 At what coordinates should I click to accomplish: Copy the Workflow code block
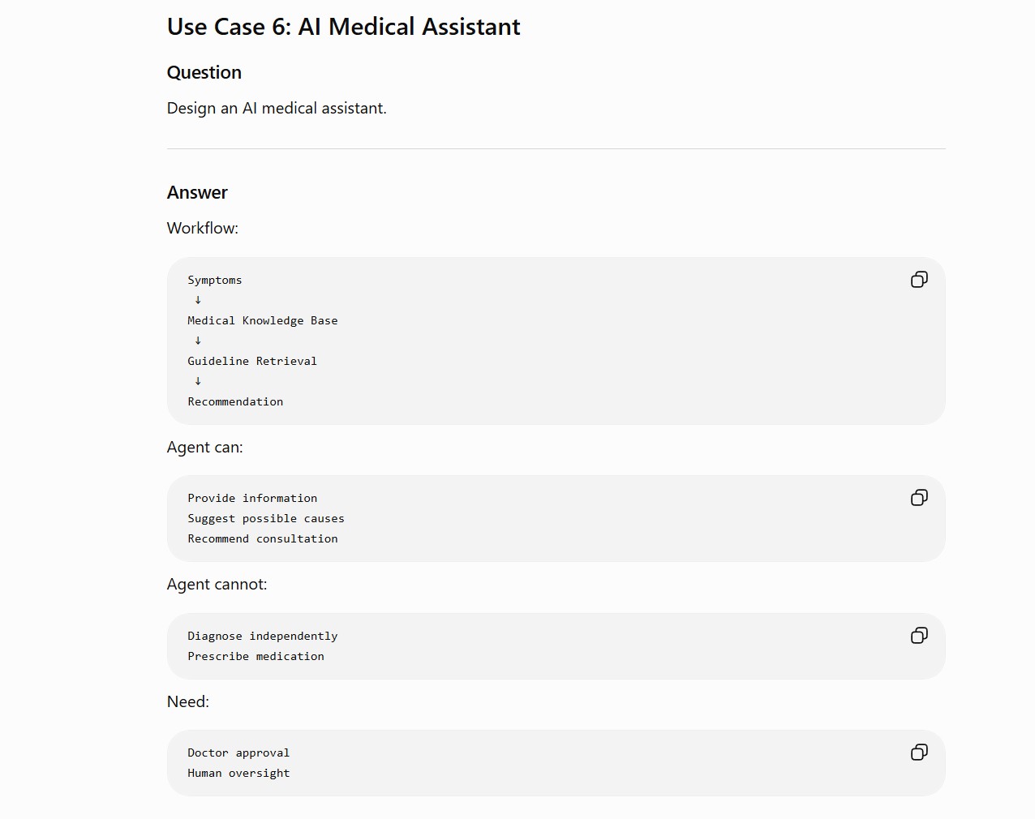click(x=919, y=280)
